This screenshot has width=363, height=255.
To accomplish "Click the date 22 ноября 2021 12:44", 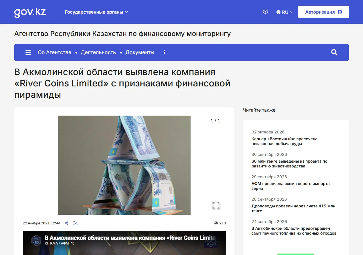I will tap(41, 223).
